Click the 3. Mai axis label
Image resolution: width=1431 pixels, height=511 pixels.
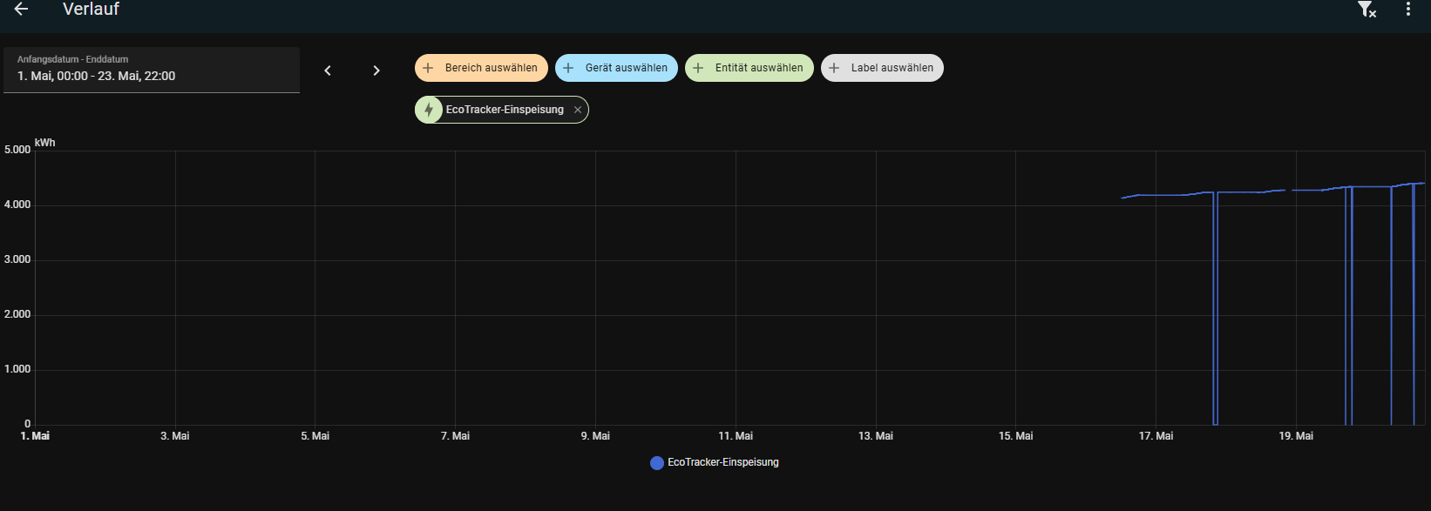(x=175, y=436)
